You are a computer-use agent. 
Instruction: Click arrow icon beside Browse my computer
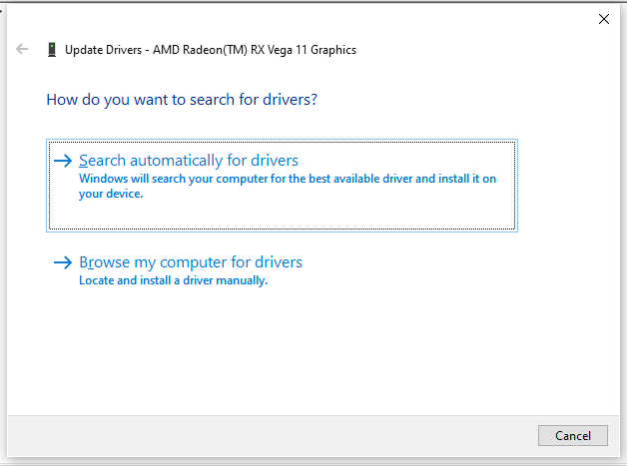63,262
